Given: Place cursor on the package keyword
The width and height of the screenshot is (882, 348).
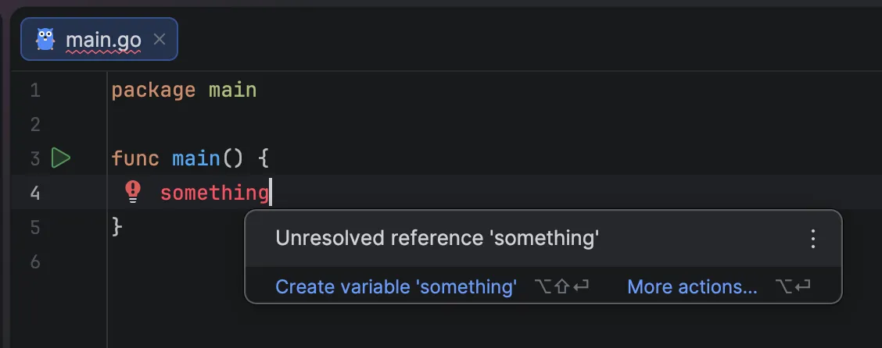Looking at the screenshot, I should pos(153,91).
